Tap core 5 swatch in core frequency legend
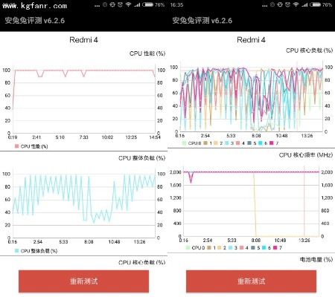335x297 pixels. tap(253, 247)
